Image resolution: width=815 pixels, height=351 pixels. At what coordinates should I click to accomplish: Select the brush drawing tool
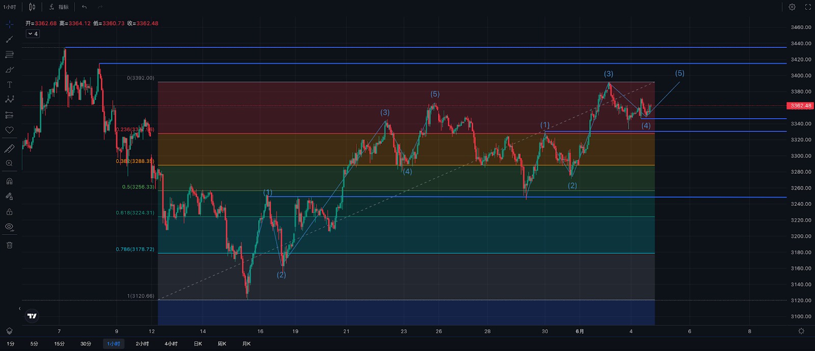point(9,70)
